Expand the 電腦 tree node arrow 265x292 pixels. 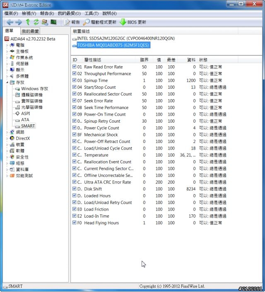[x=7, y=45]
